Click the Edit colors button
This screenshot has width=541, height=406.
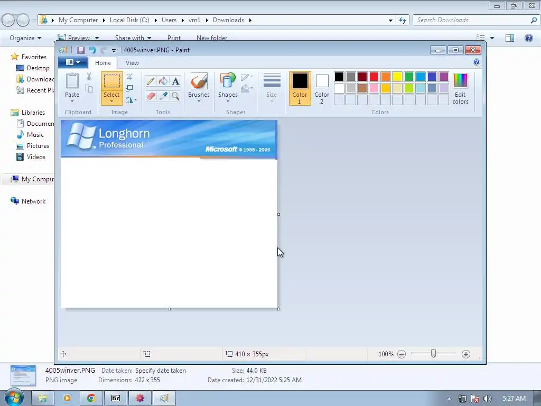point(460,89)
